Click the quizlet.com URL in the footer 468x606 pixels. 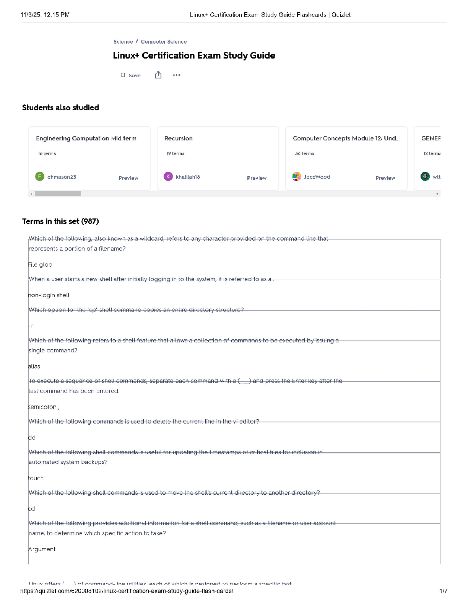click(x=127, y=591)
